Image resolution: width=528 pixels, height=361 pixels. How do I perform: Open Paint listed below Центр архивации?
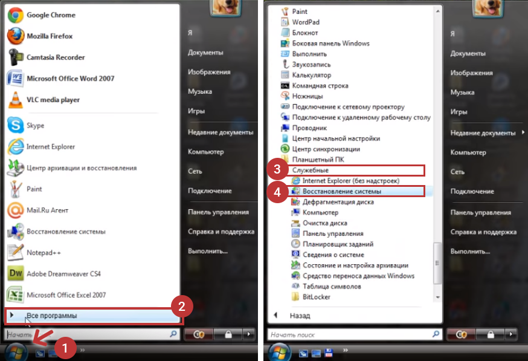[25, 189]
